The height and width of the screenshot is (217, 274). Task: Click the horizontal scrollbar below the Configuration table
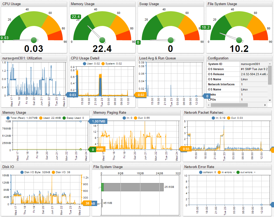click(229, 105)
